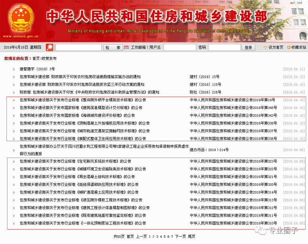The height and width of the screenshot is (244, 308).
Task: Open 住宅新风系统技术标准 announcement
Action: coord(75,161)
